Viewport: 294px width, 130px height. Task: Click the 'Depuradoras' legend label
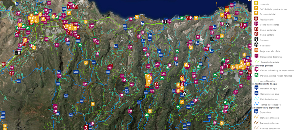(x=266, y=112)
